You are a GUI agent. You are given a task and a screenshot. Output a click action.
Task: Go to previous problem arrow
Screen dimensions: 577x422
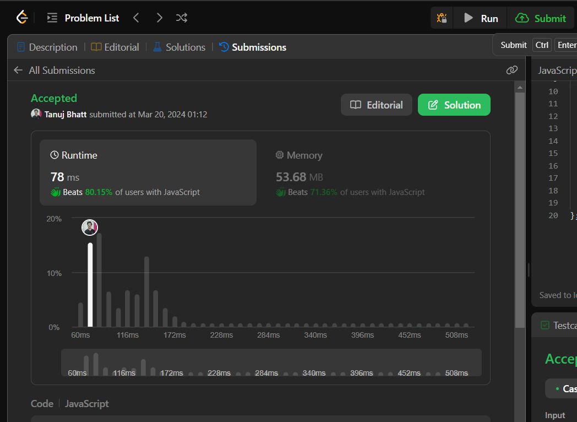coord(136,18)
